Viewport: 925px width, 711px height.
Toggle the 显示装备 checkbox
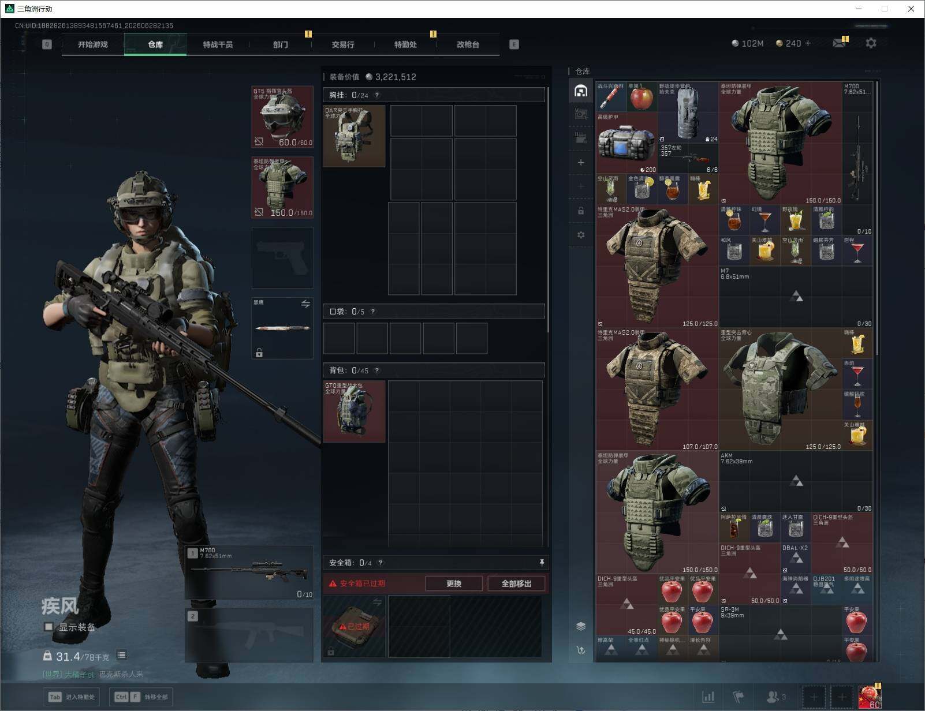[49, 627]
